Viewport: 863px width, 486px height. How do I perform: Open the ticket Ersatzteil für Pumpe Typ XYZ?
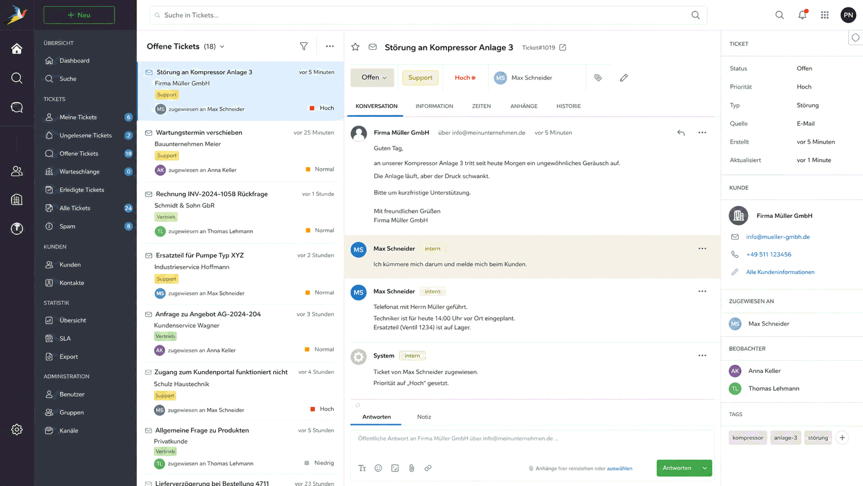point(241,274)
